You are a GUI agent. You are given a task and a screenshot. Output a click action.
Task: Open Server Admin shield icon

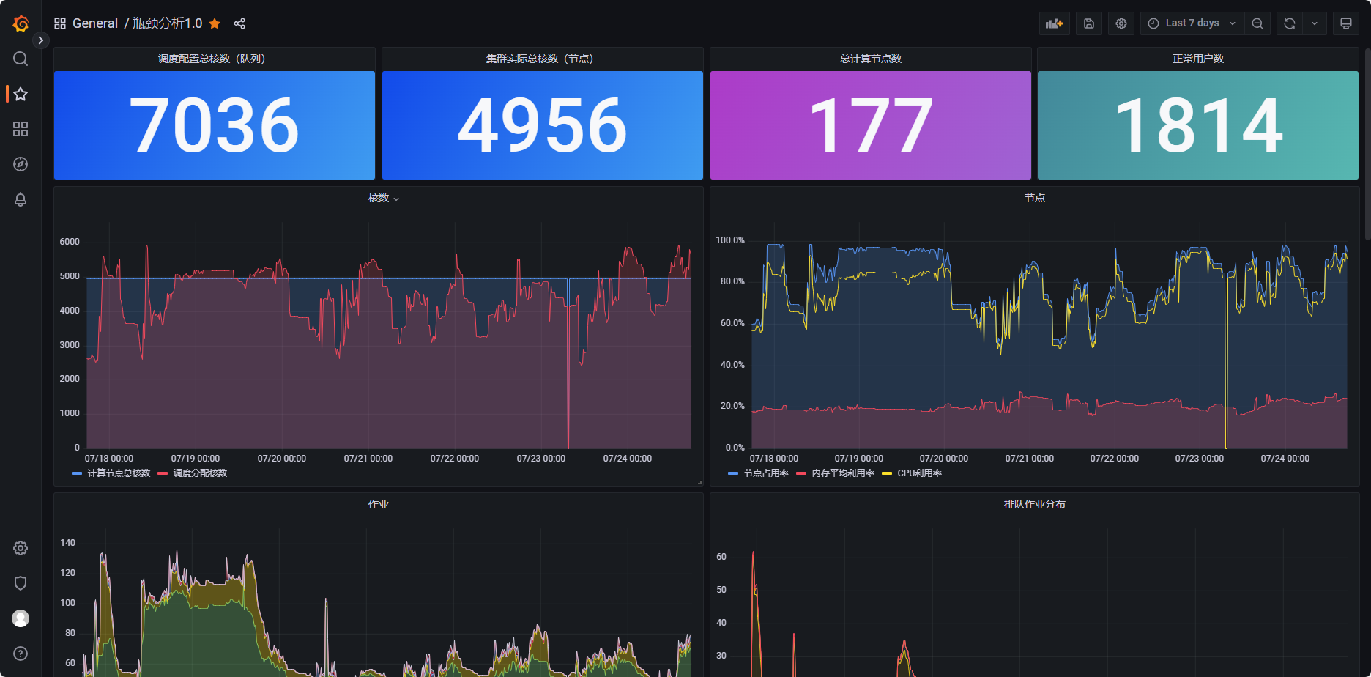pyautogui.click(x=21, y=583)
